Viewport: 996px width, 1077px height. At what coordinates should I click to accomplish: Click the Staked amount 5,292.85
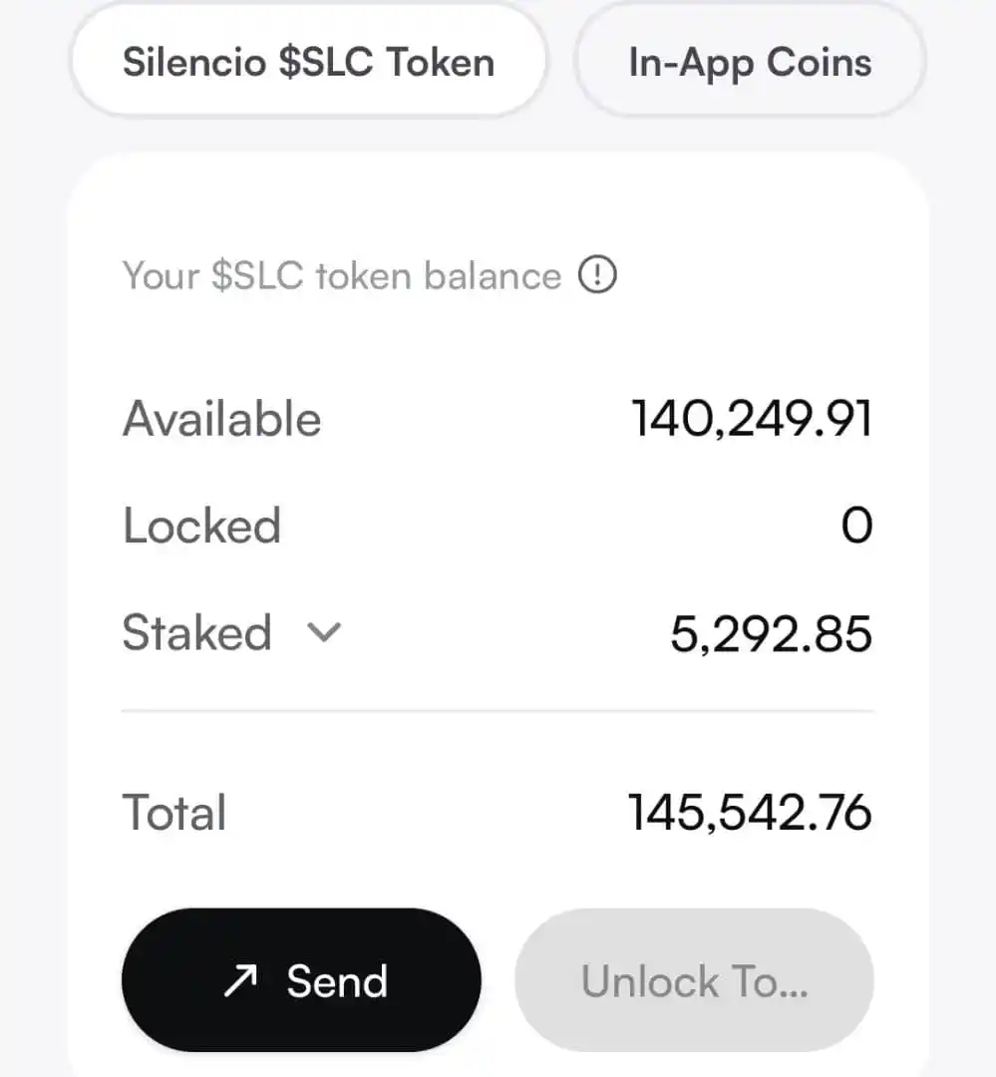point(771,633)
